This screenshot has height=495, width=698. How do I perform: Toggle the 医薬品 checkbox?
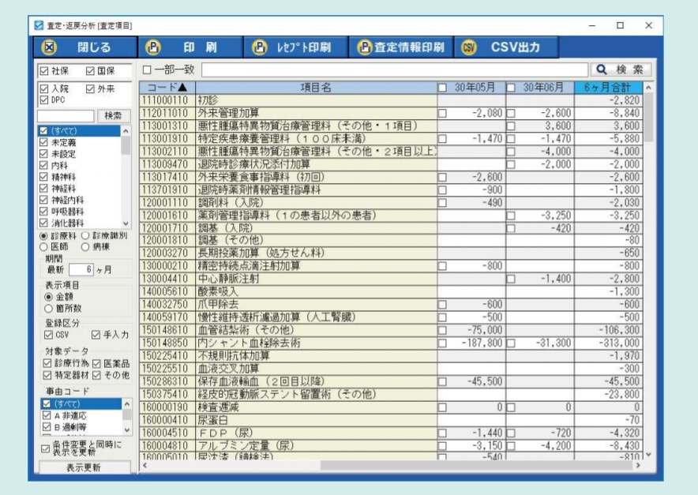[x=96, y=363]
